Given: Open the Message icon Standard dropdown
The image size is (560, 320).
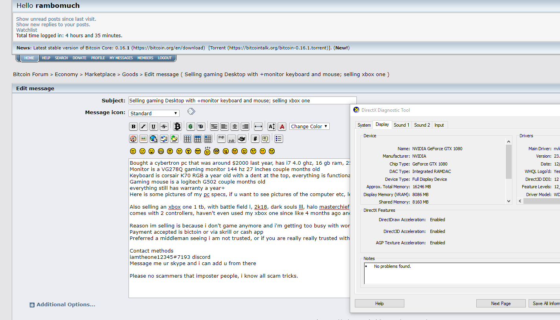Looking at the screenshot, I should (x=154, y=113).
